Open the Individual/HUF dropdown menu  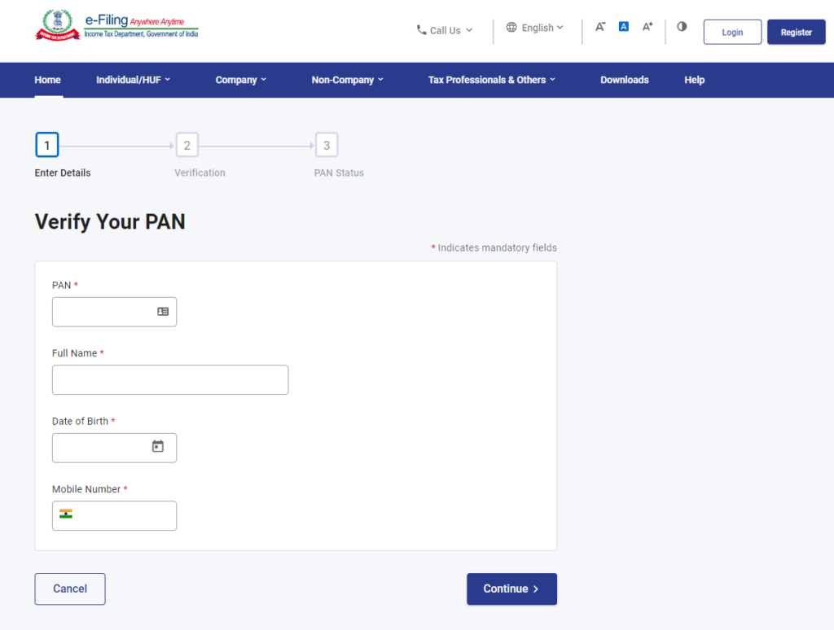click(x=133, y=80)
